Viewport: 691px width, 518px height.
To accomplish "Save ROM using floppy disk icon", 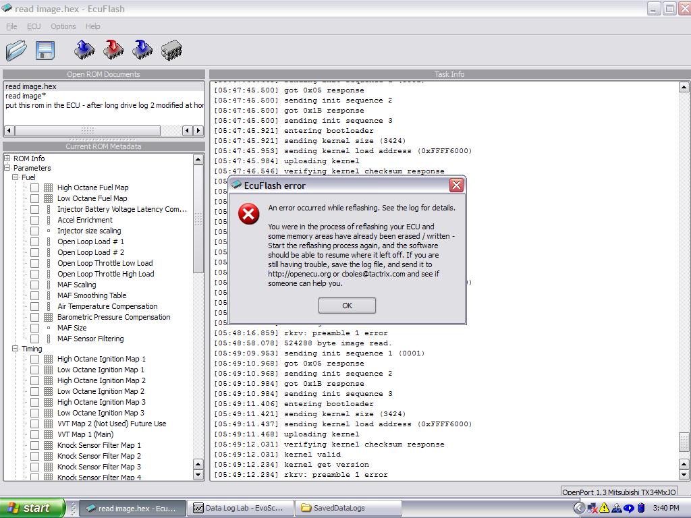I will tap(45, 50).
